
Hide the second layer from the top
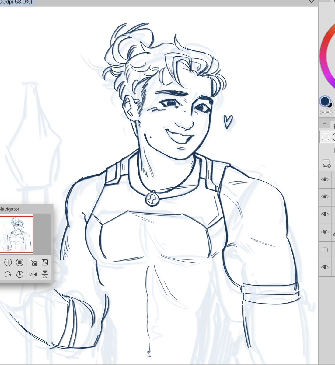point(325,197)
